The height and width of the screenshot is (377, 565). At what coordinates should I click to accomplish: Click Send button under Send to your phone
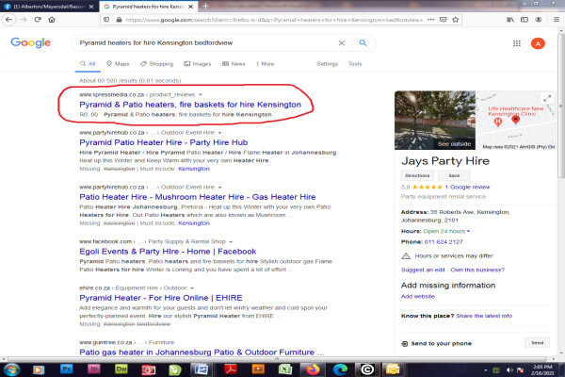538,343
